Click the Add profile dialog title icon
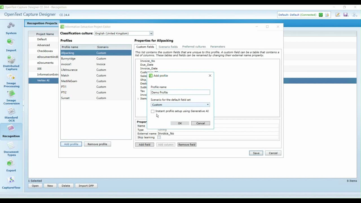This screenshot has height=203, width=361. pyautogui.click(x=151, y=76)
